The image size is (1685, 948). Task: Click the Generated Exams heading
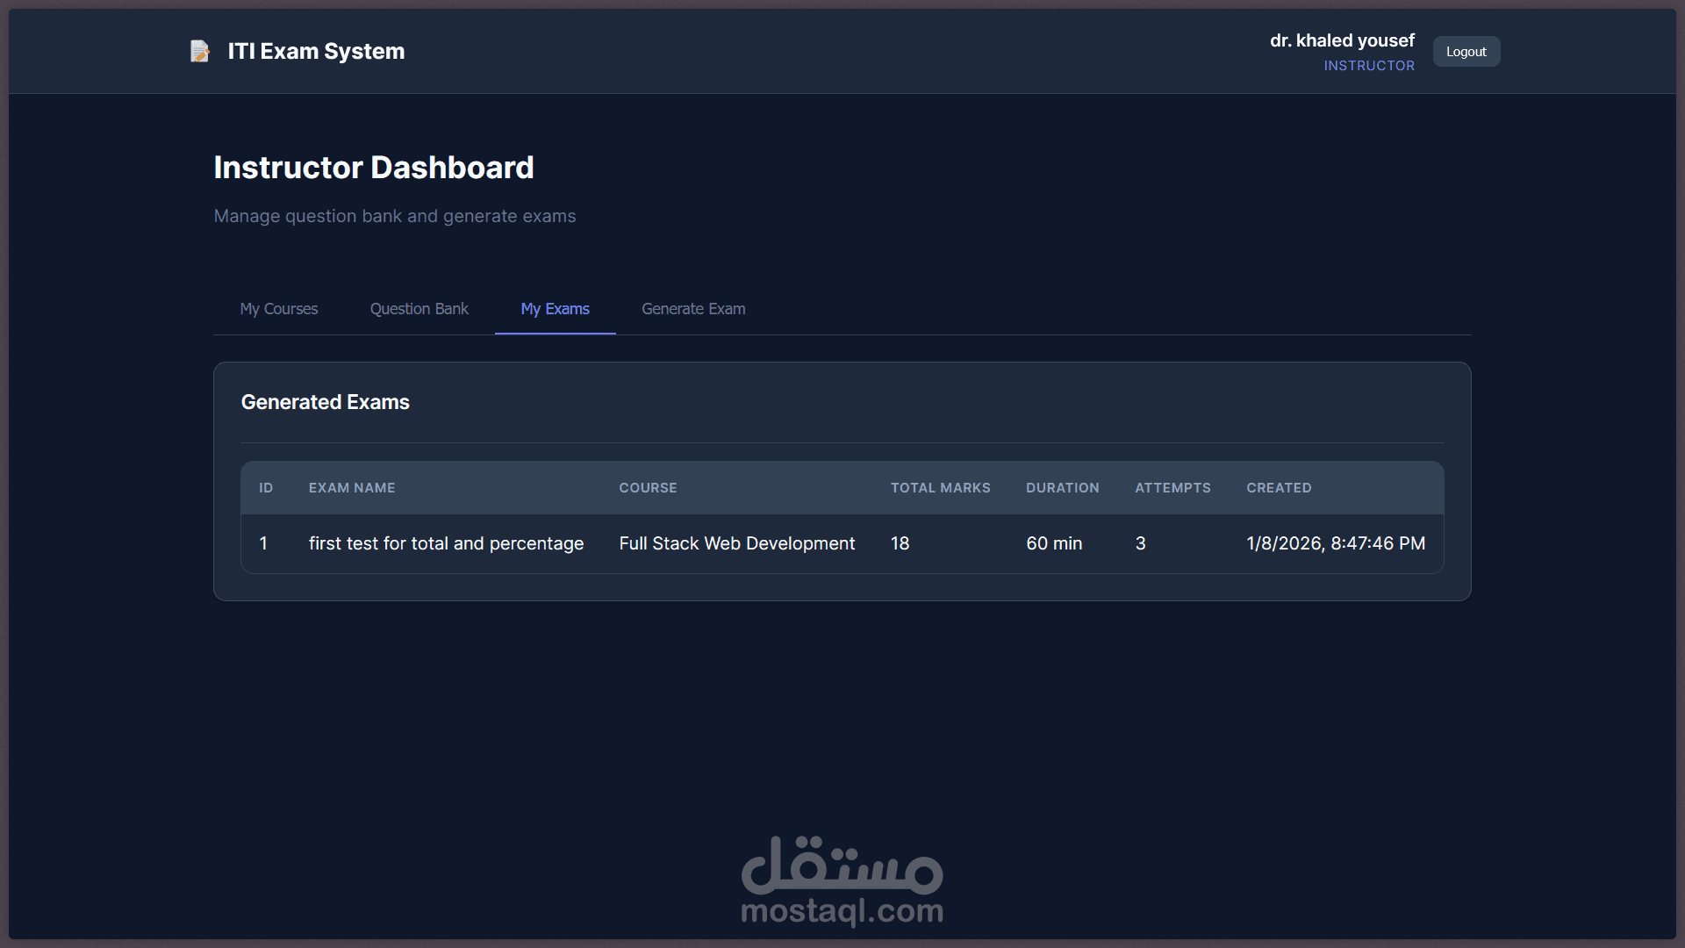(x=325, y=402)
